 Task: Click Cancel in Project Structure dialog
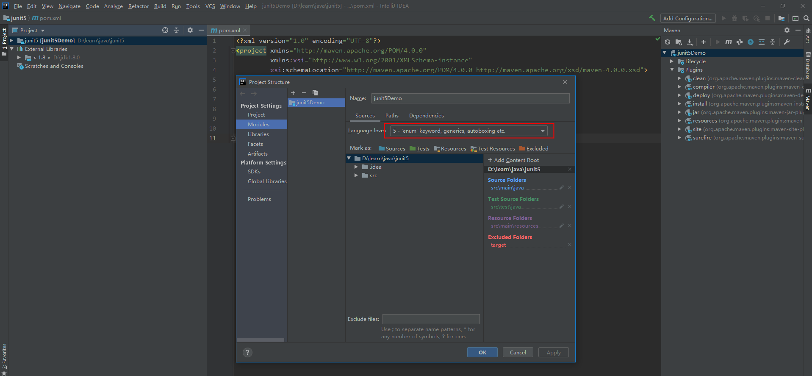point(518,353)
